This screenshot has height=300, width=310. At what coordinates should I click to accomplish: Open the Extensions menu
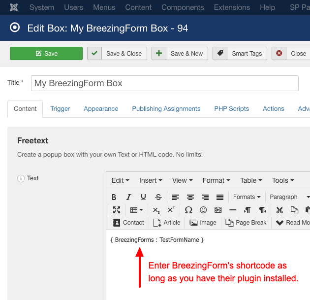232,7
